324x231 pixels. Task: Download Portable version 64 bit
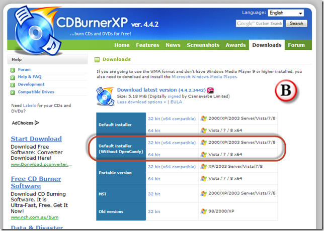click(x=154, y=179)
